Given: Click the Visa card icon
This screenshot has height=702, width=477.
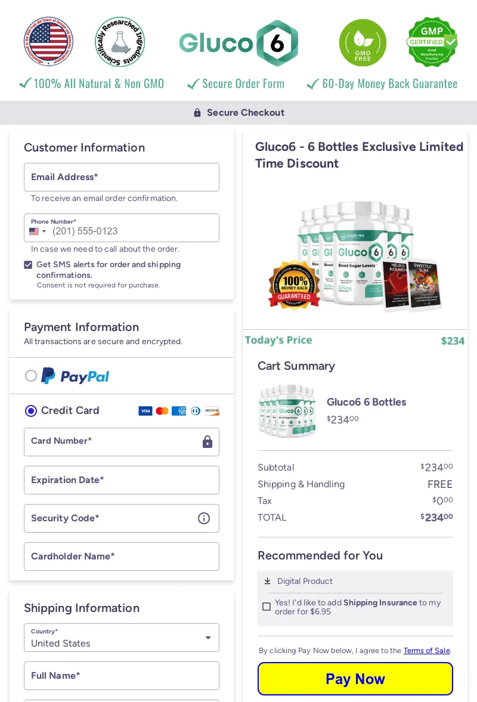Looking at the screenshot, I should 145,411.
